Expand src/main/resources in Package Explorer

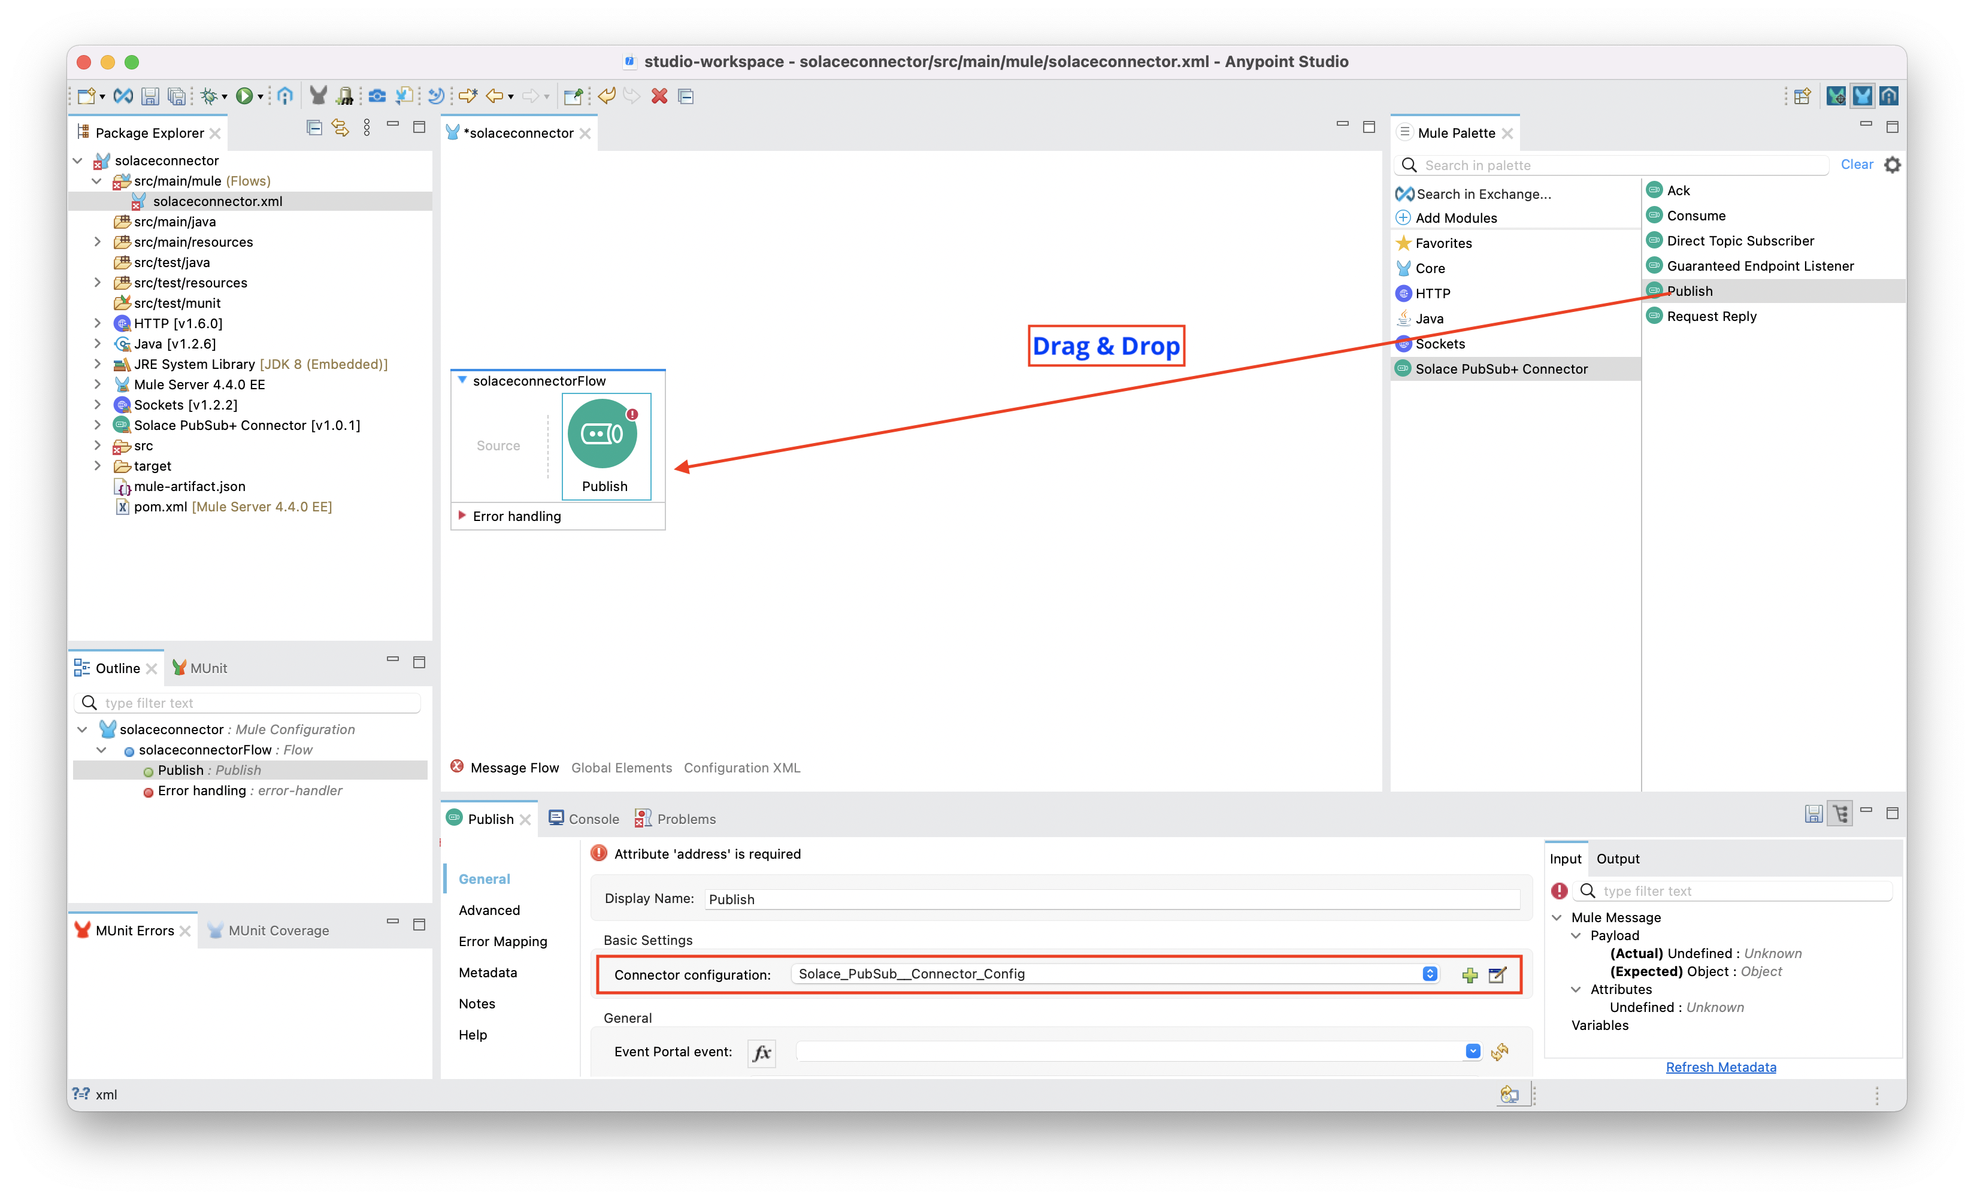pos(98,241)
